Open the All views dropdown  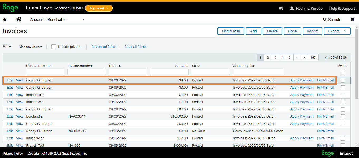[7, 47]
